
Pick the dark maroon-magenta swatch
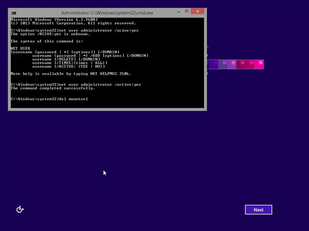click(241, 64)
